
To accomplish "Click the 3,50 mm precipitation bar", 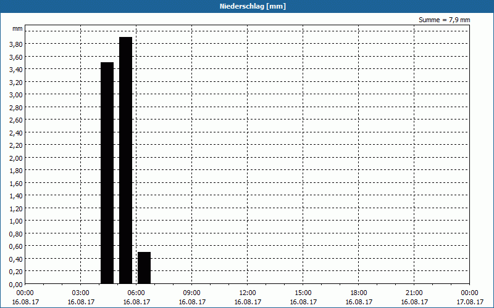I will pos(107,173).
